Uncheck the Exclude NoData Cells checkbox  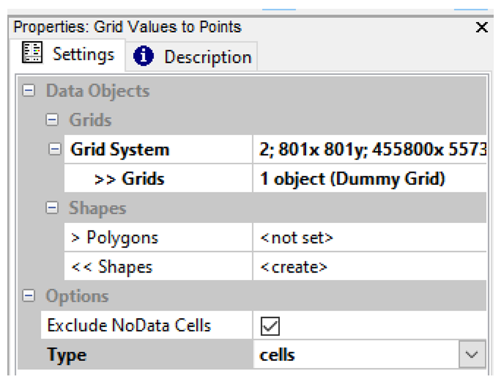click(x=271, y=326)
